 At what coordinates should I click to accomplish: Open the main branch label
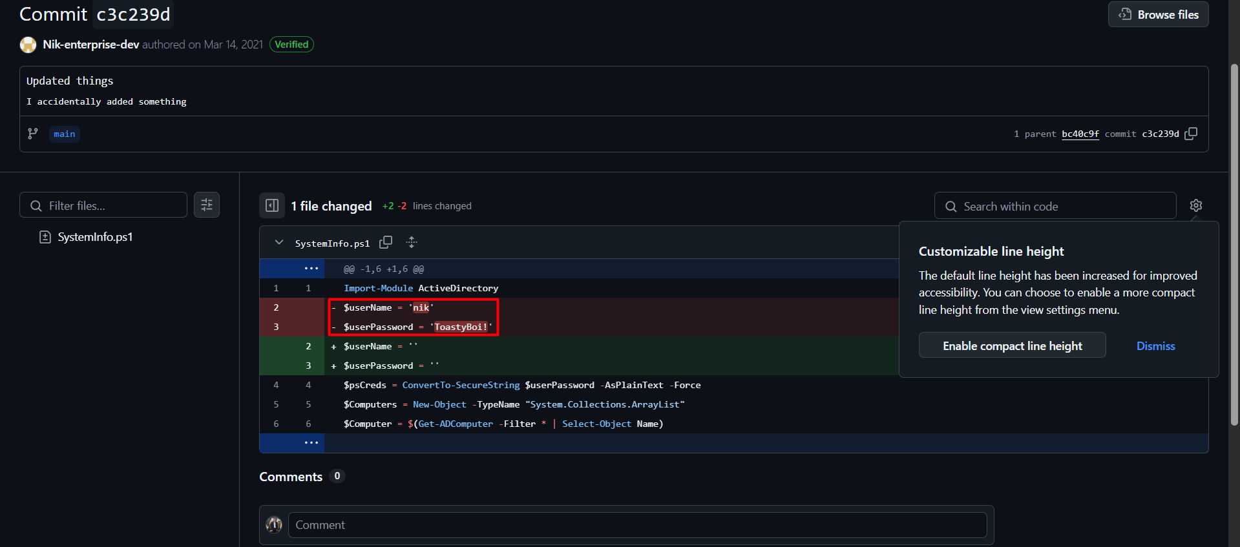point(64,134)
